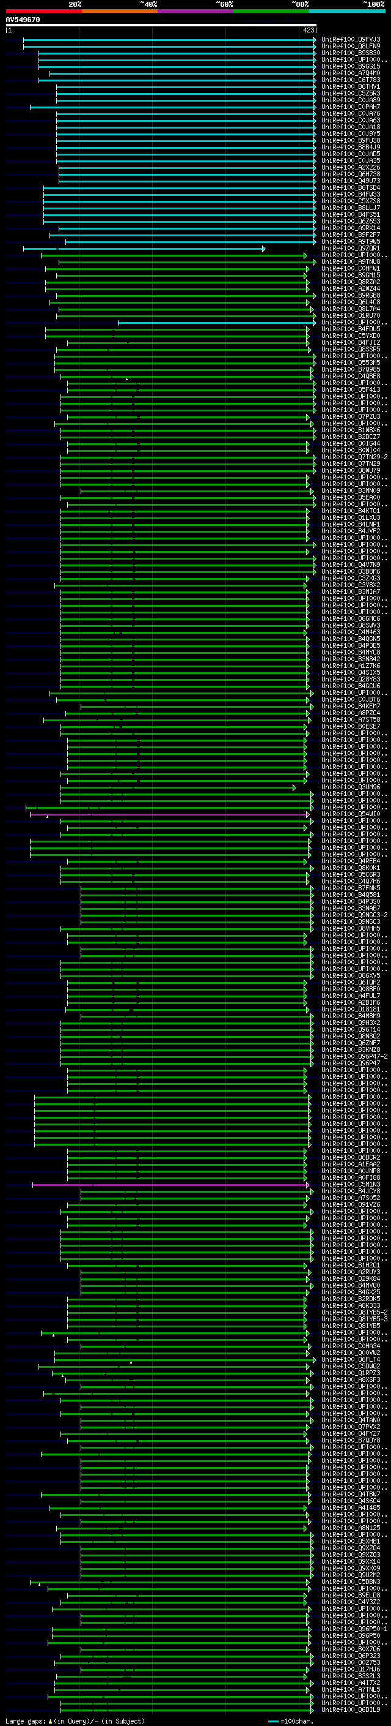The image size is (391, 1726).
Task: Click the green ~80% identity legend segment
Action: pos(271,11)
